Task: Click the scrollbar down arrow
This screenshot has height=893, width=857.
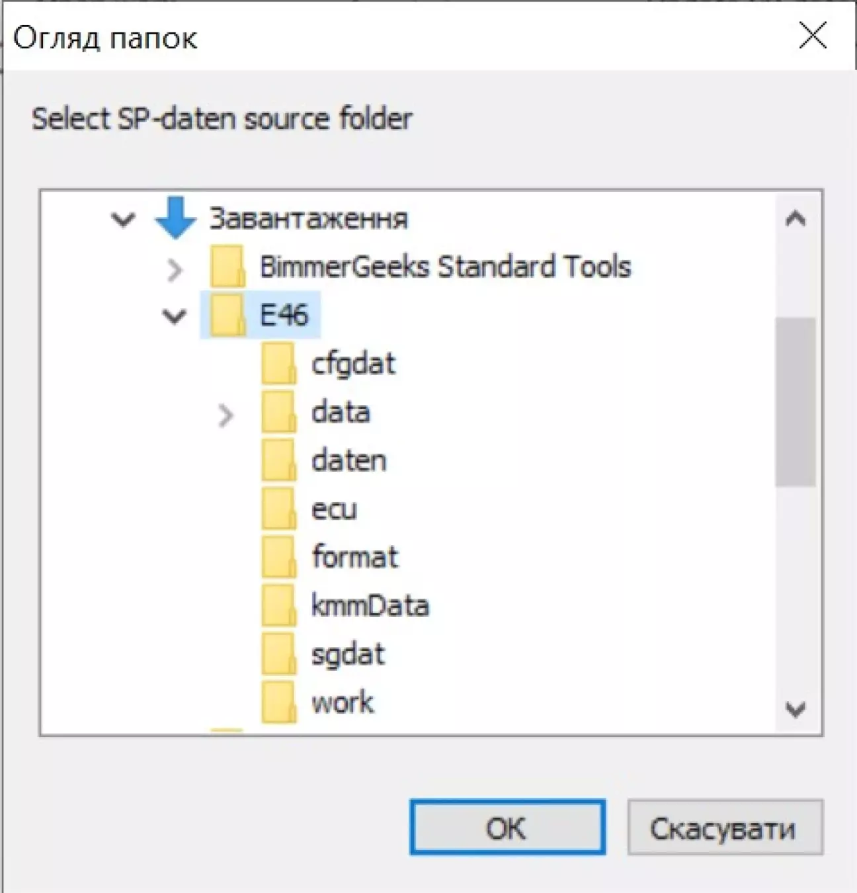Action: pyautogui.click(x=796, y=709)
